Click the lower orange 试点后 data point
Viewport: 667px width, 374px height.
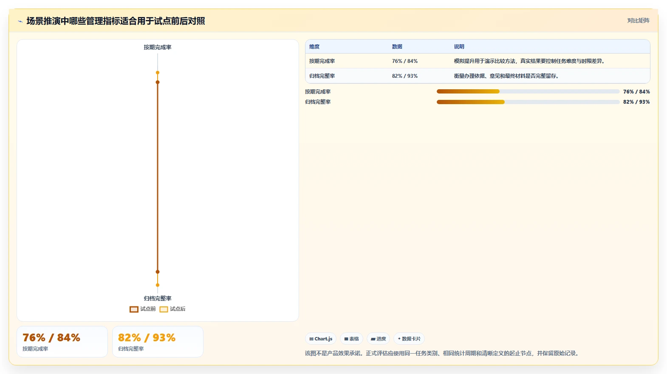[x=158, y=285]
